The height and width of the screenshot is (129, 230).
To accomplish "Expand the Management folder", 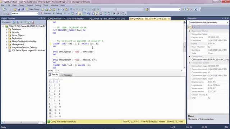I will click(6, 44).
